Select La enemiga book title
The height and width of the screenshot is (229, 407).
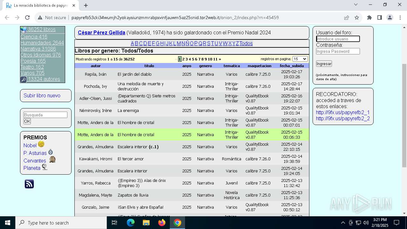point(128,110)
